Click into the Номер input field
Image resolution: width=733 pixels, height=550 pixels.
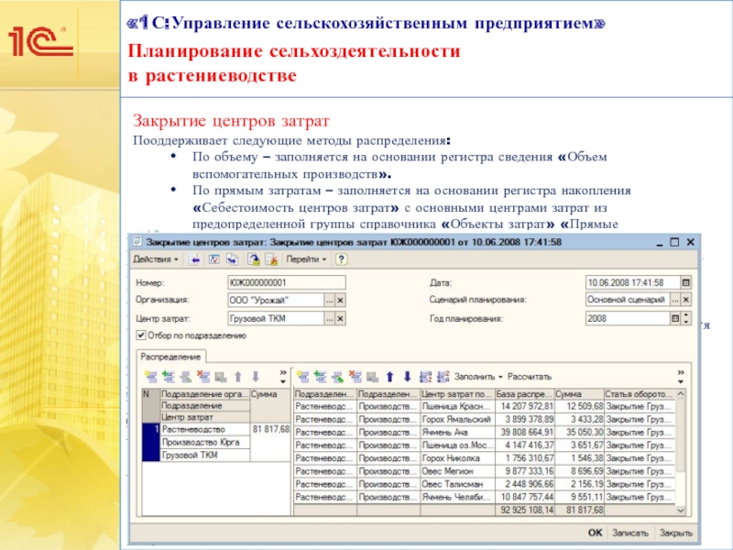click(287, 282)
